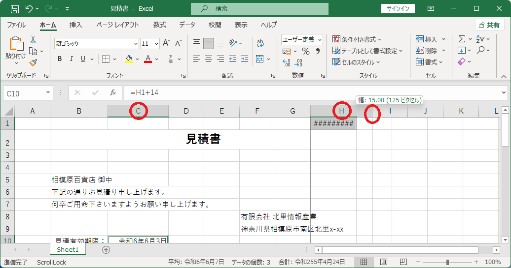
Task: Click decrease decimal places icon
Action: click(298, 62)
